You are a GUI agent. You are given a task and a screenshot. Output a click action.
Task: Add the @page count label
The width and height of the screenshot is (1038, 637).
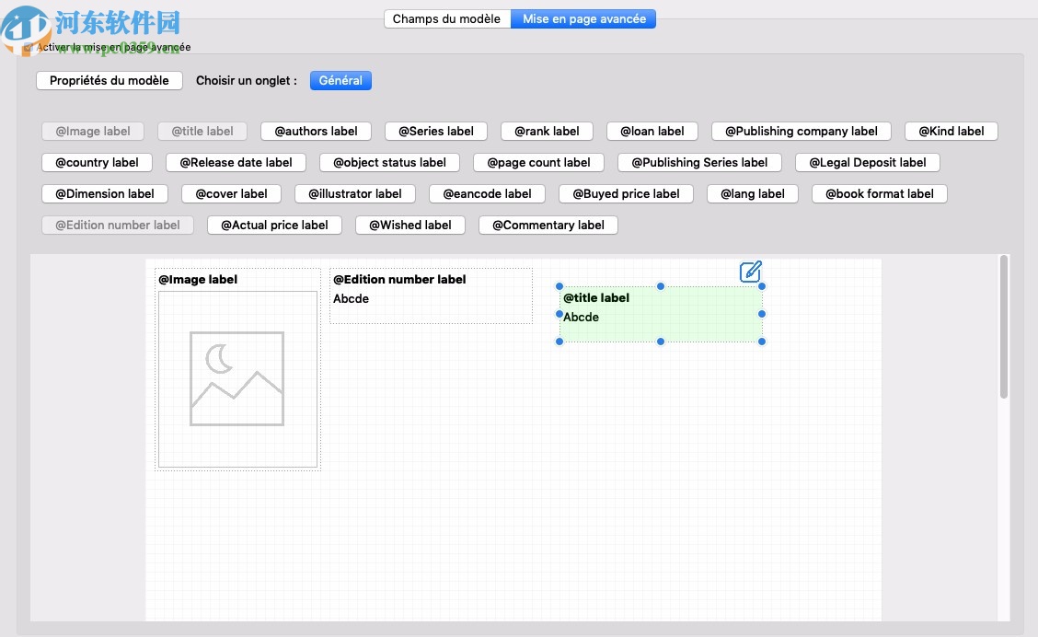click(538, 162)
